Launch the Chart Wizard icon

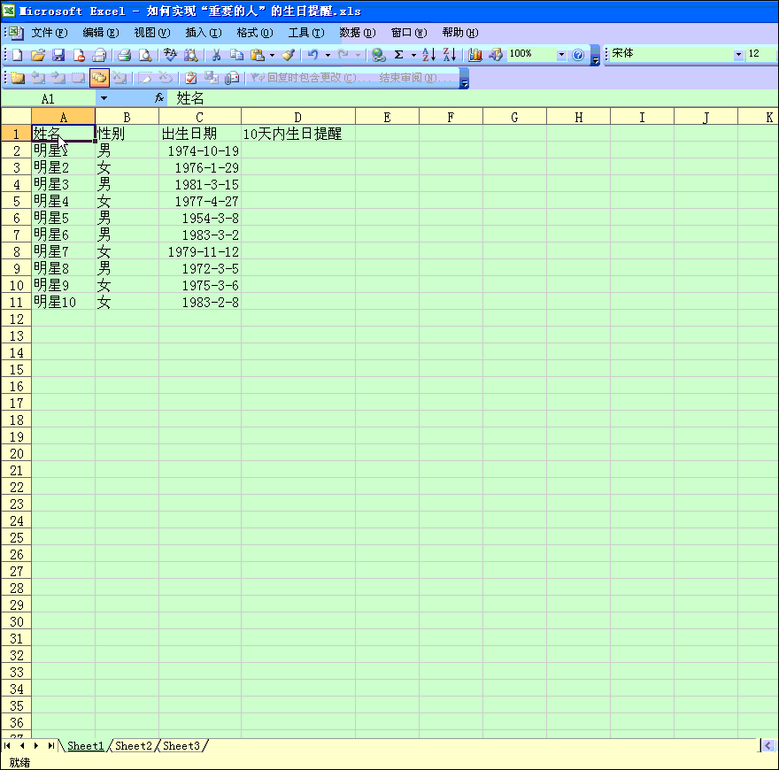click(475, 55)
